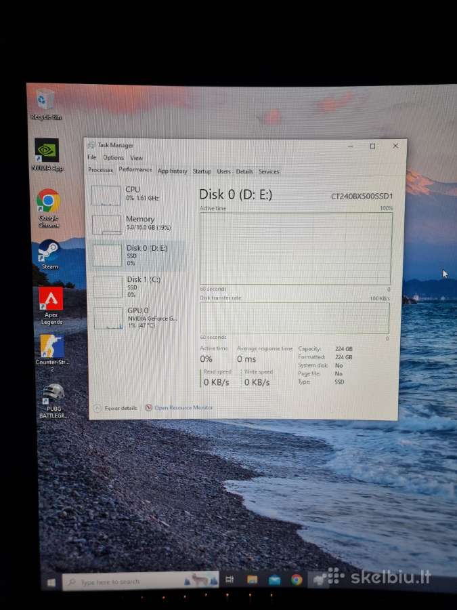Viewport: 457px width, 610px height.
Task: Click the System disk No value
Action: coord(339,365)
